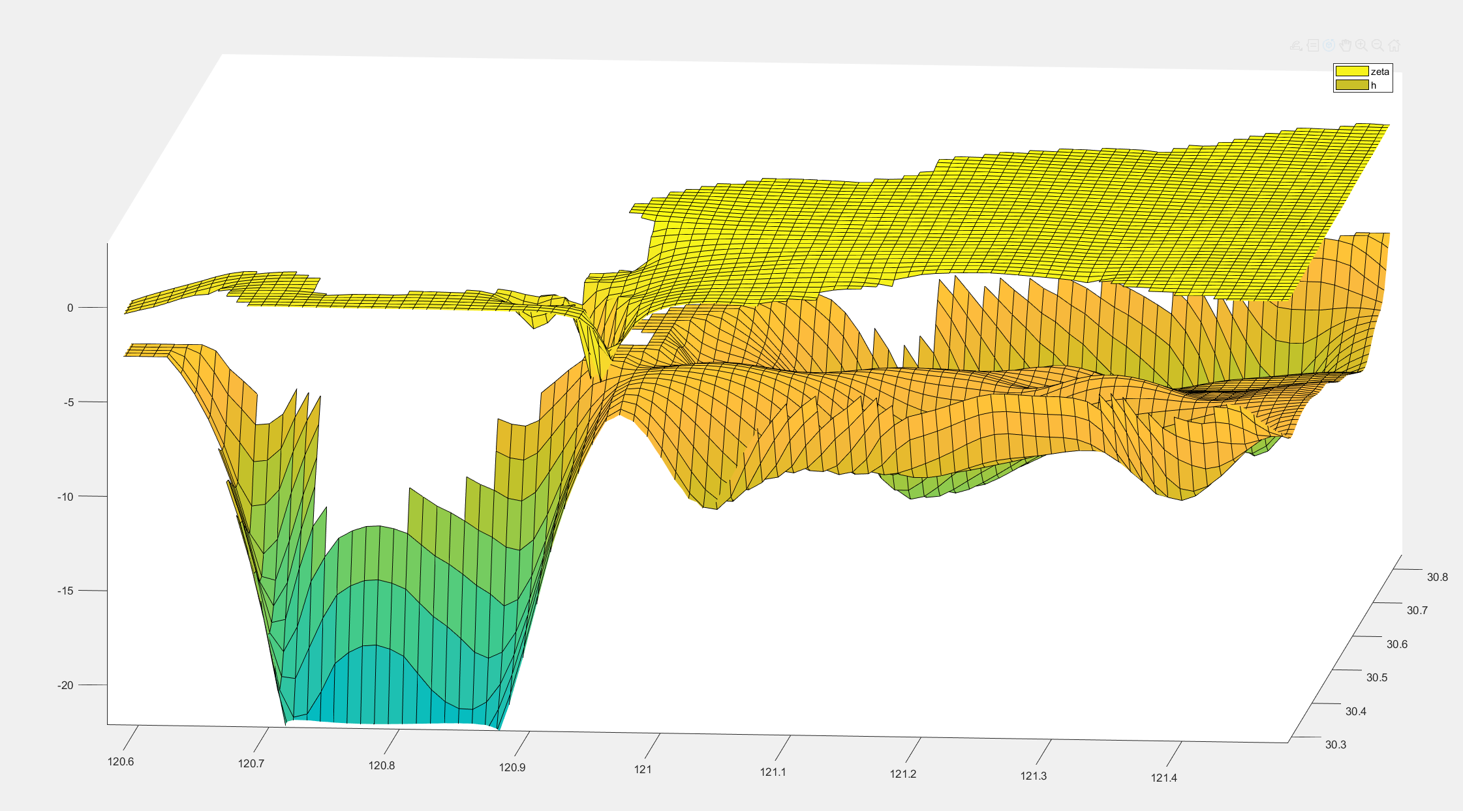Click the 0 z-axis tick label
Viewport: 1463px width, 811px height.
click(x=70, y=308)
